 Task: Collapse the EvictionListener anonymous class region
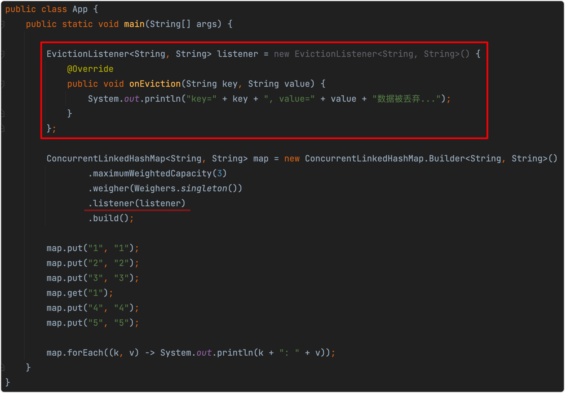point(3,54)
